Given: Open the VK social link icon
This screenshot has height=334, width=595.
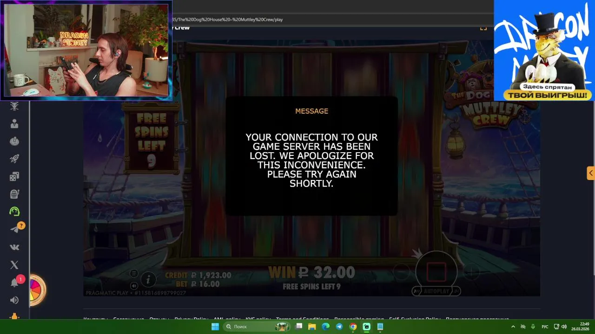Looking at the screenshot, I should coord(14,247).
